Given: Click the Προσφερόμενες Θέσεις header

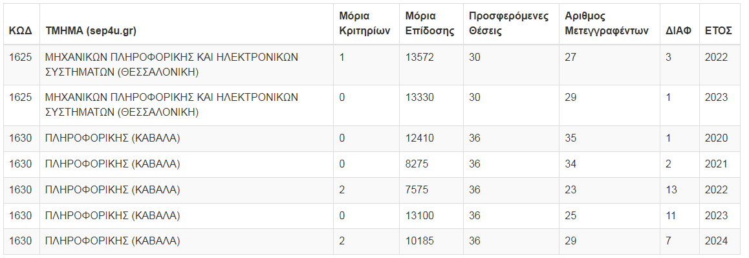Looking at the screenshot, I should click(x=509, y=23).
